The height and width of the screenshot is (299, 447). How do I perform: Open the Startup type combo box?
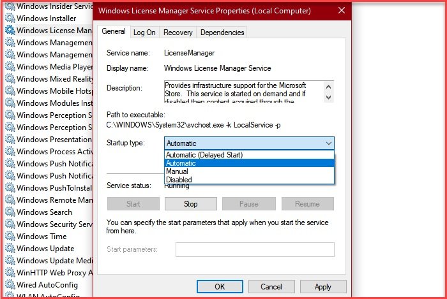[x=249, y=143]
